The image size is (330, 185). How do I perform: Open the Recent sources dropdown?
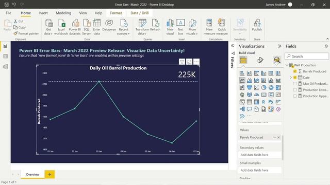click(x=123, y=27)
